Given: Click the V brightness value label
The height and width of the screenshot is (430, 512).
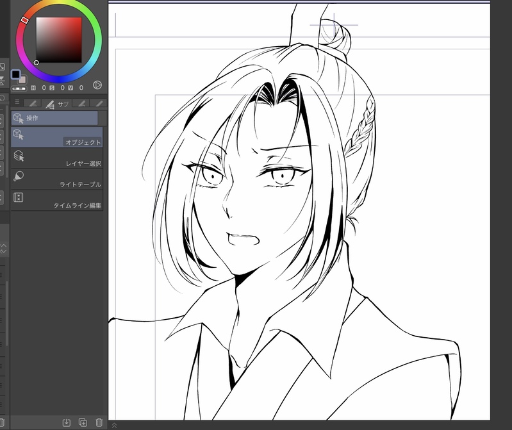Looking at the screenshot, I should tap(70, 88).
